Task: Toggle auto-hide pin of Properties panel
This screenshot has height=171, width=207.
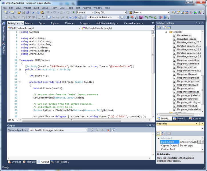Action: [x=199, y=124]
